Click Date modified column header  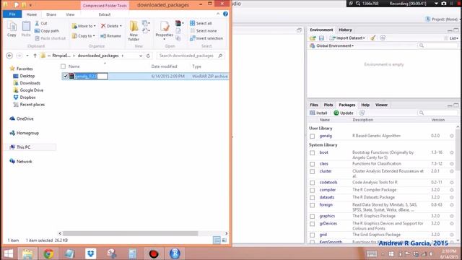coord(164,66)
